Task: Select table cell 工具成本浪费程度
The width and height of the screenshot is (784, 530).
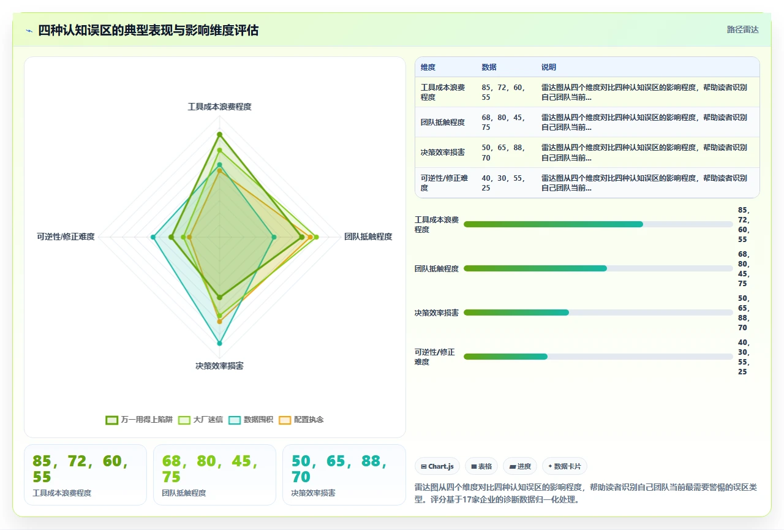Action: click(445, 92)
